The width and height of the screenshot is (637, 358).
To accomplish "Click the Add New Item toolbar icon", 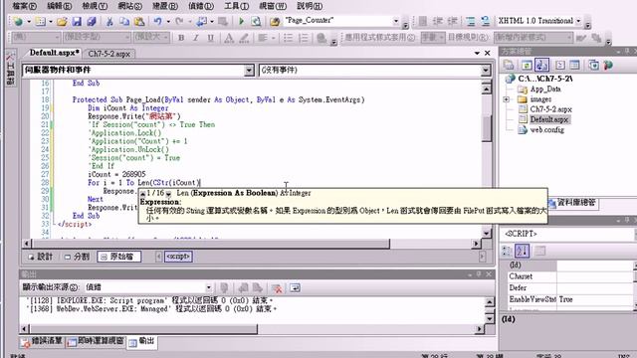I will pyautogui.click(x=40, y=21).
